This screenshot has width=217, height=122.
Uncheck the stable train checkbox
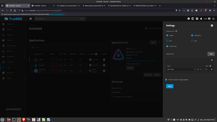tap(167, 36)
